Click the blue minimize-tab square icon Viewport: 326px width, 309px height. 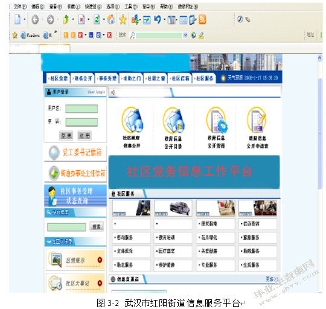91,35
